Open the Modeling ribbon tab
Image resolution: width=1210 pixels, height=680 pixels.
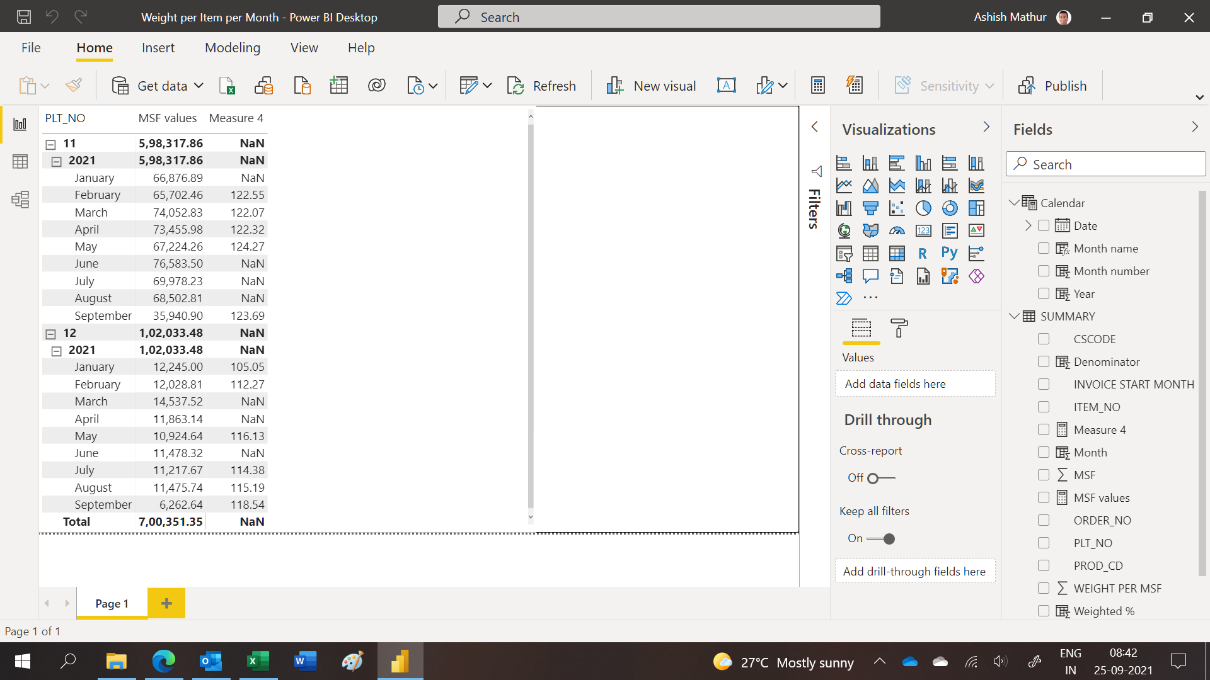coord(233,48)
